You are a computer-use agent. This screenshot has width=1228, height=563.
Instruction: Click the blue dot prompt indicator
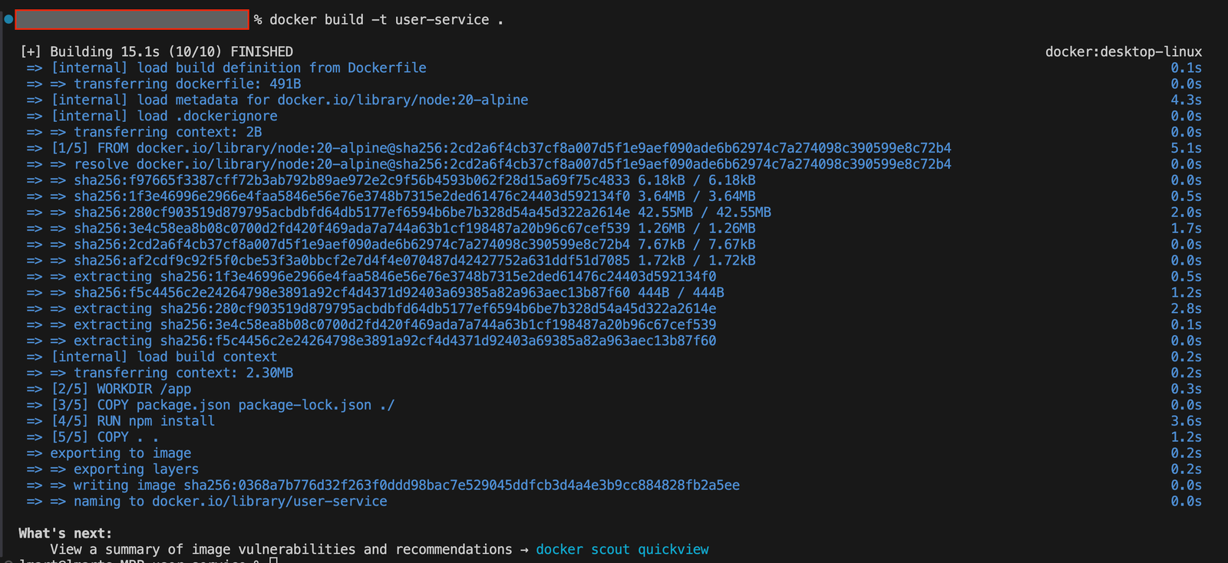pyautogui.click(x=8, y=19)
